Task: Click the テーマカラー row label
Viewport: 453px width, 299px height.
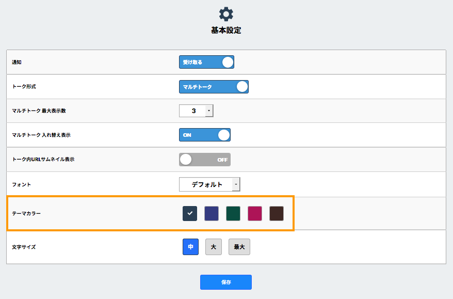Action: point(26,213)
